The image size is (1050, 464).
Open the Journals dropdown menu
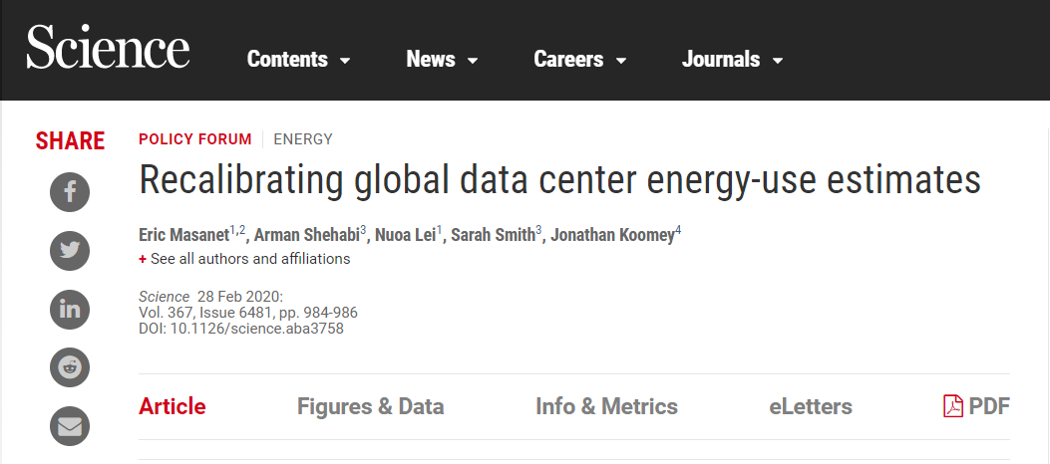pos(732,60)
